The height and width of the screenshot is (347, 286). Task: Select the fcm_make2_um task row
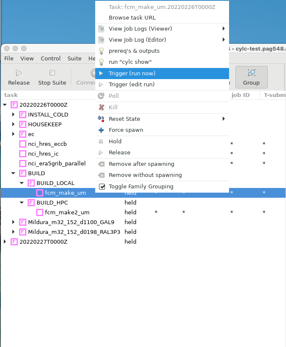coord(67,212)
